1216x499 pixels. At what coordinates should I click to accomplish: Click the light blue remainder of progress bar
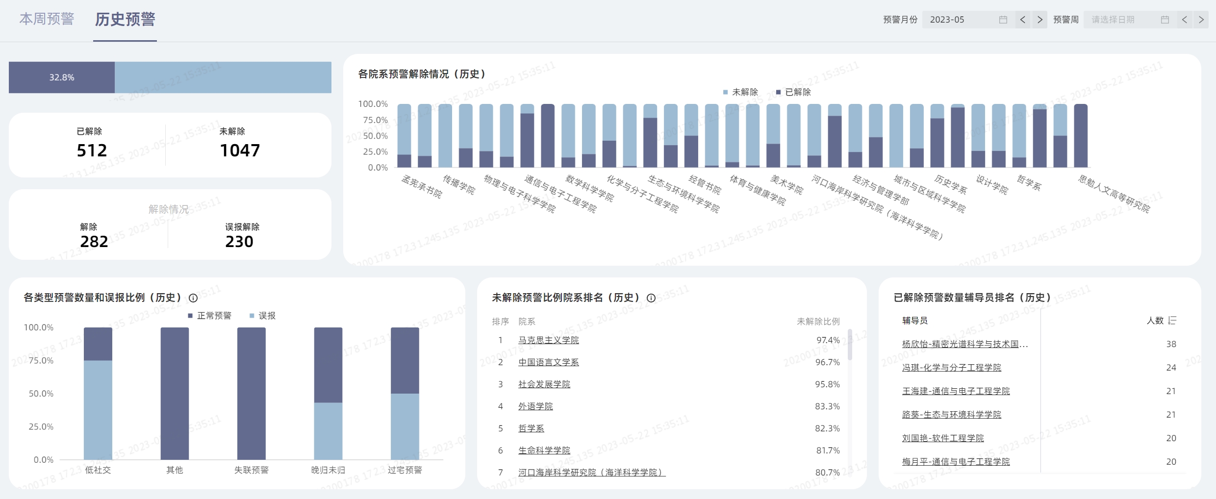(223, 77)
